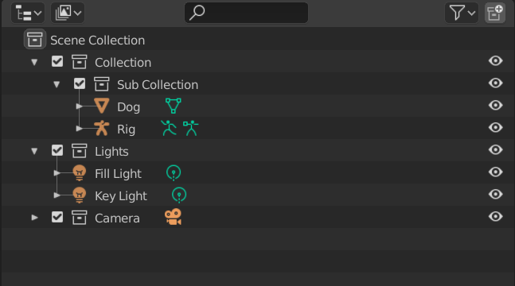
Task: Collapse the Lights collection
Action: (x=34, y=151)
